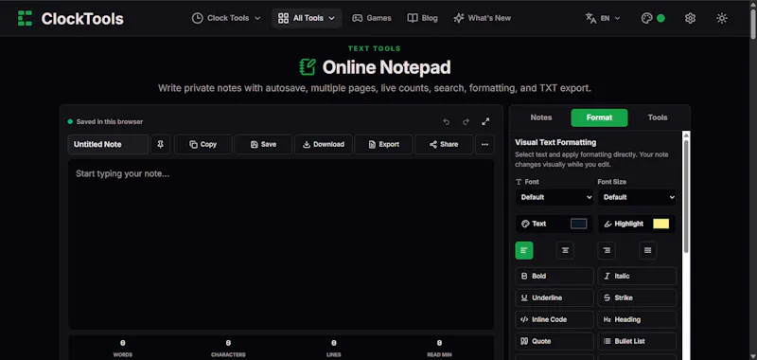This screenshot has width=757, height=360.
Task: Click the undo arrow icon
Action: [x=446, y=122]
